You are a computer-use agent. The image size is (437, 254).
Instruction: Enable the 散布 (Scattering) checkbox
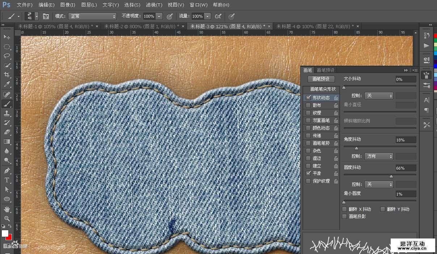[308, 105]
